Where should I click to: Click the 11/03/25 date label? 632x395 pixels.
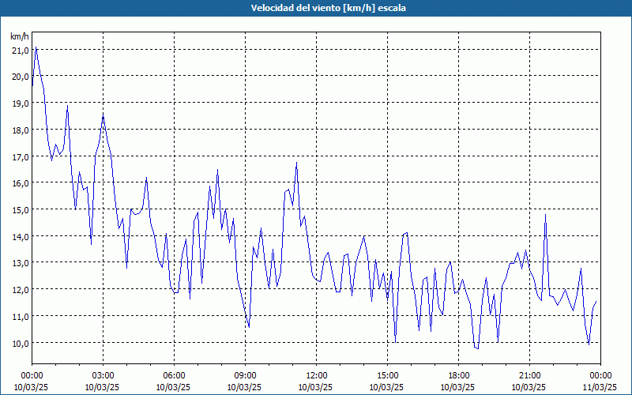pos(600,387)
